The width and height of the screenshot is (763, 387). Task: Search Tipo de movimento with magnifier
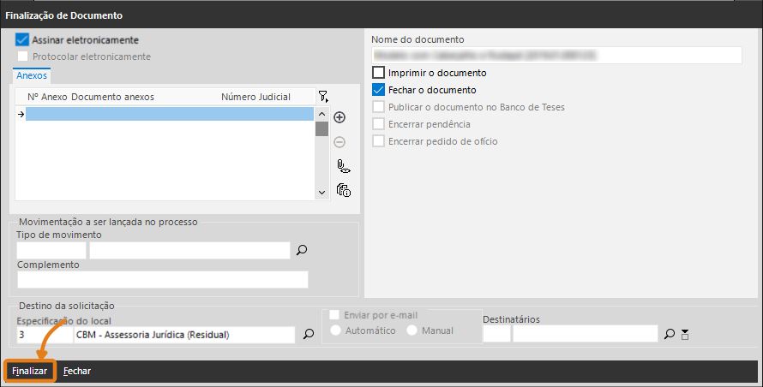pos(302,250)
